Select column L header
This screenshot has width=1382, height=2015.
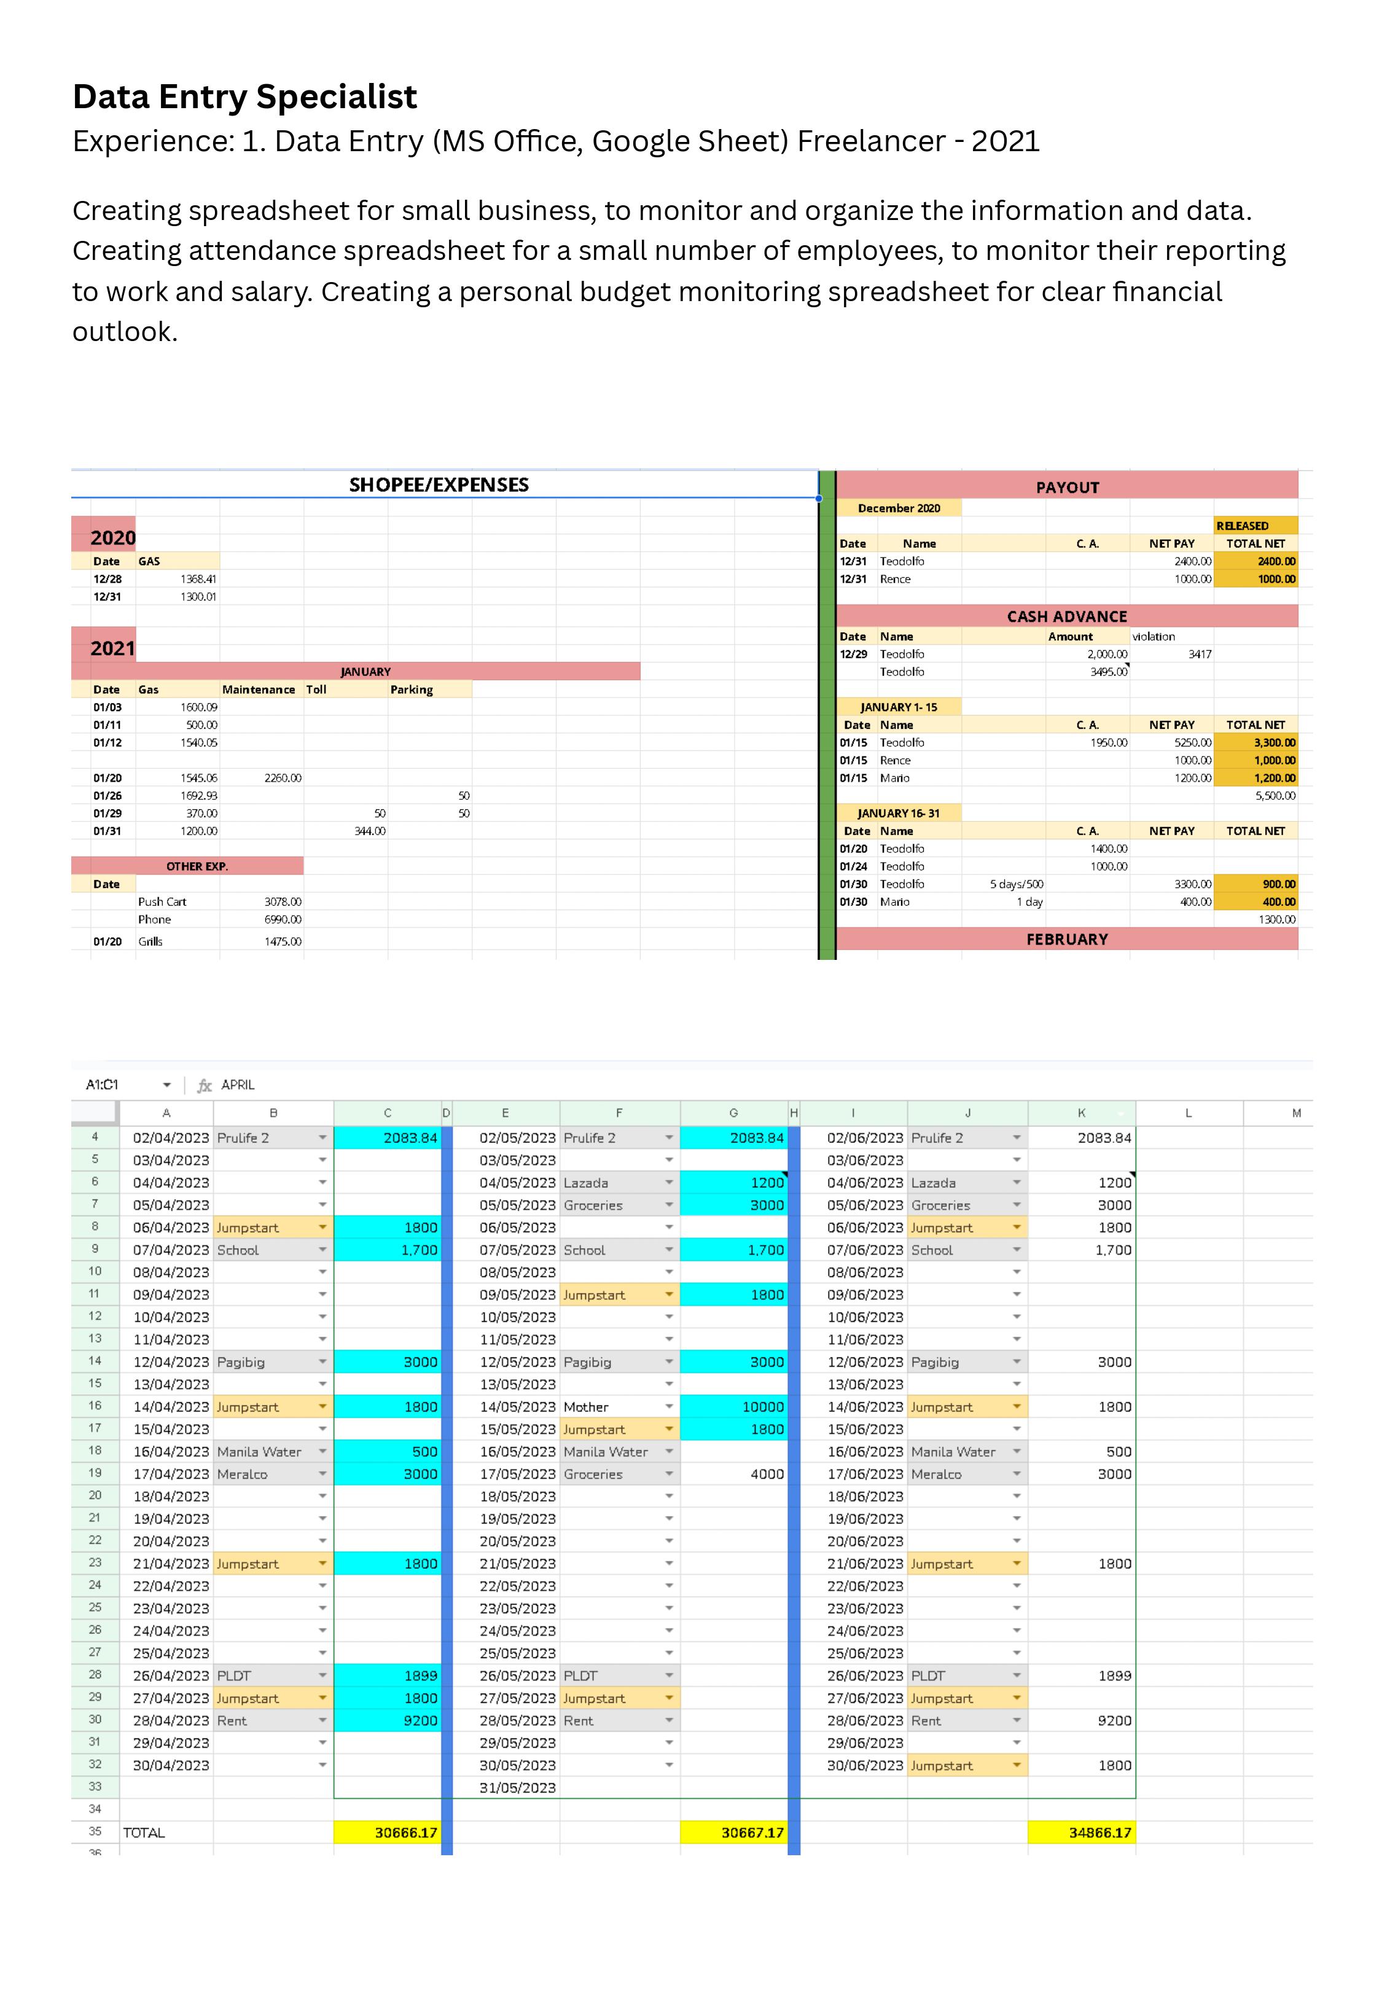tap(1189, 1114)
